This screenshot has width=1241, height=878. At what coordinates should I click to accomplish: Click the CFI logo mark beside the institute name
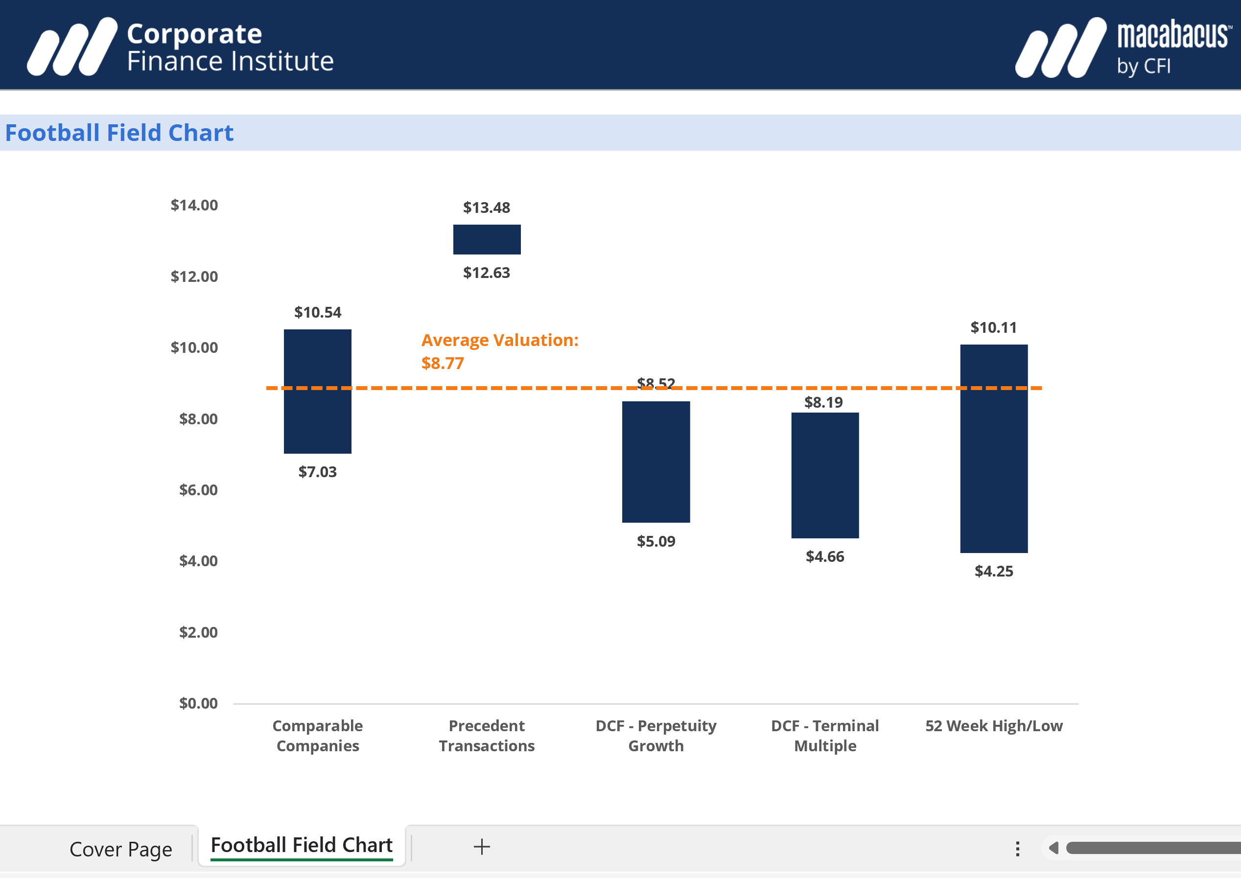click(x=72, y=45)
